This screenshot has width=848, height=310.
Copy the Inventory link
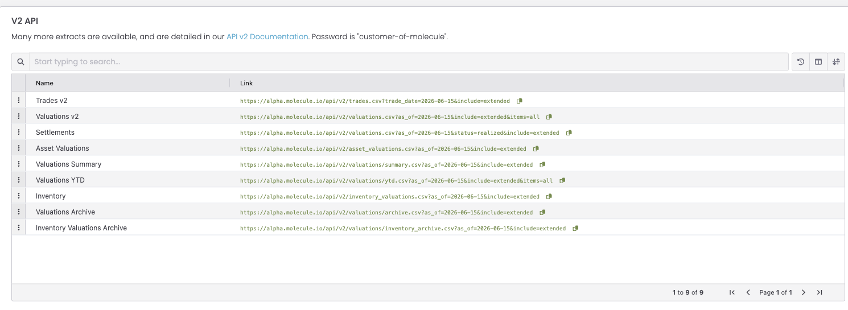click(x=549, y=196)
